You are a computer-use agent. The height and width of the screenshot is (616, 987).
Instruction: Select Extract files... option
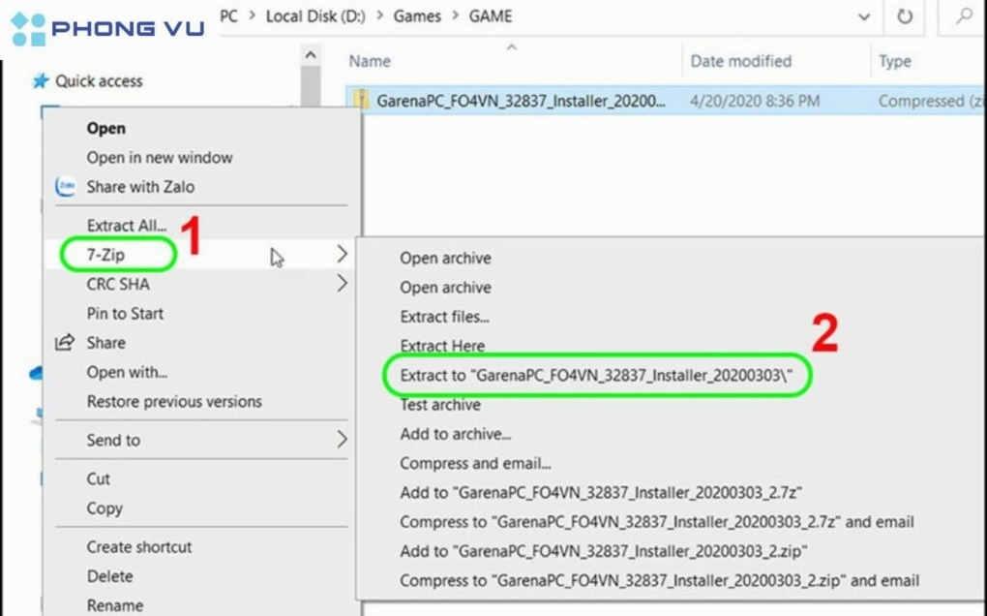[444, 317]
